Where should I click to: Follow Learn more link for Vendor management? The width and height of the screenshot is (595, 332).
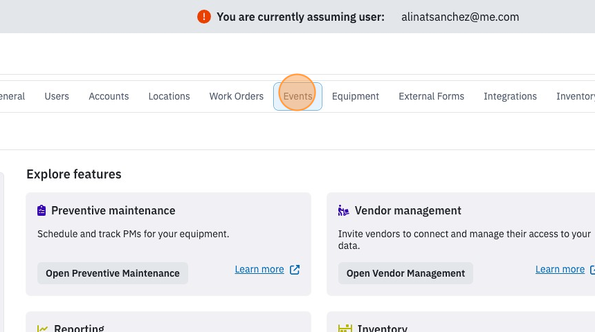[x=560, y=269]
